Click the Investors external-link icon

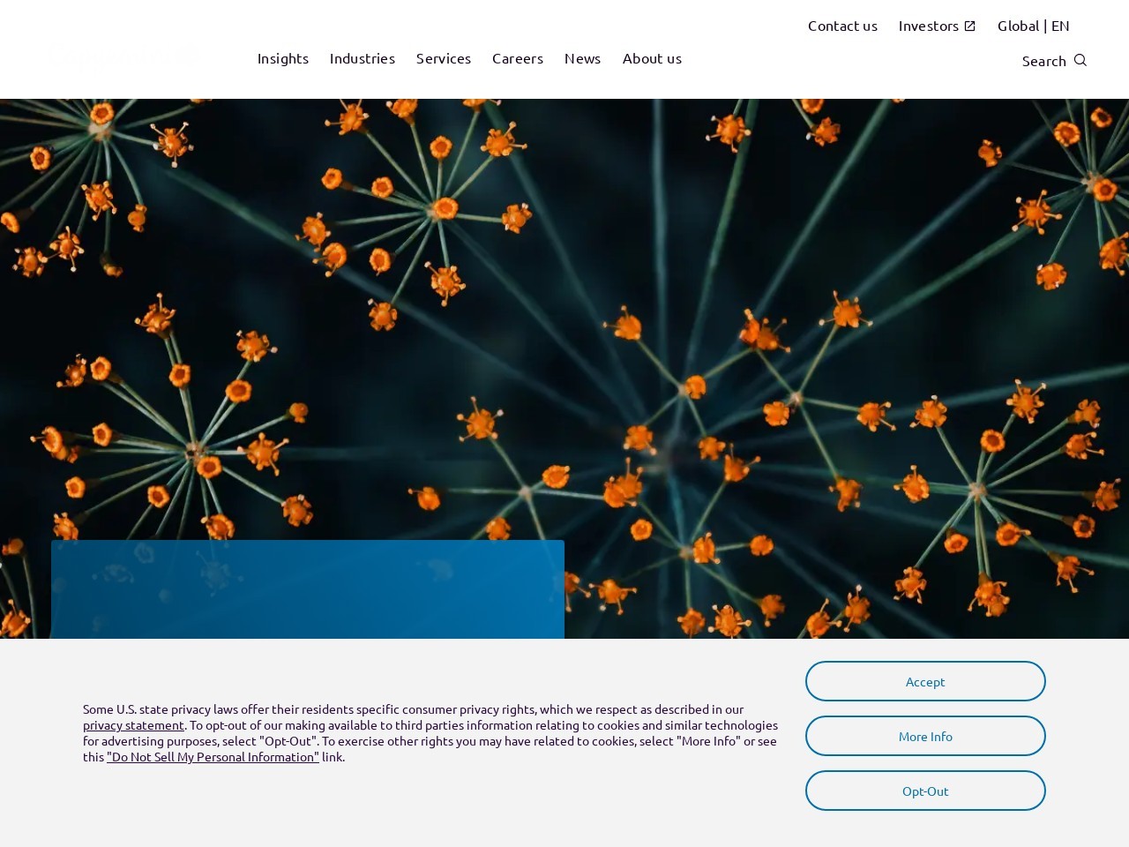(x=970, y=26)
